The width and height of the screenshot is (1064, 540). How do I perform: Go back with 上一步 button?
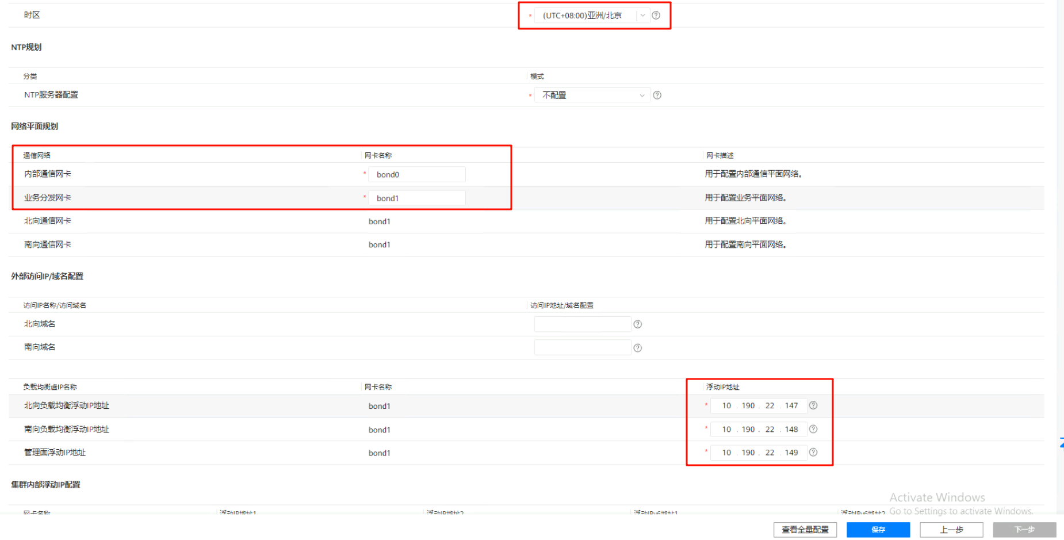951,530
